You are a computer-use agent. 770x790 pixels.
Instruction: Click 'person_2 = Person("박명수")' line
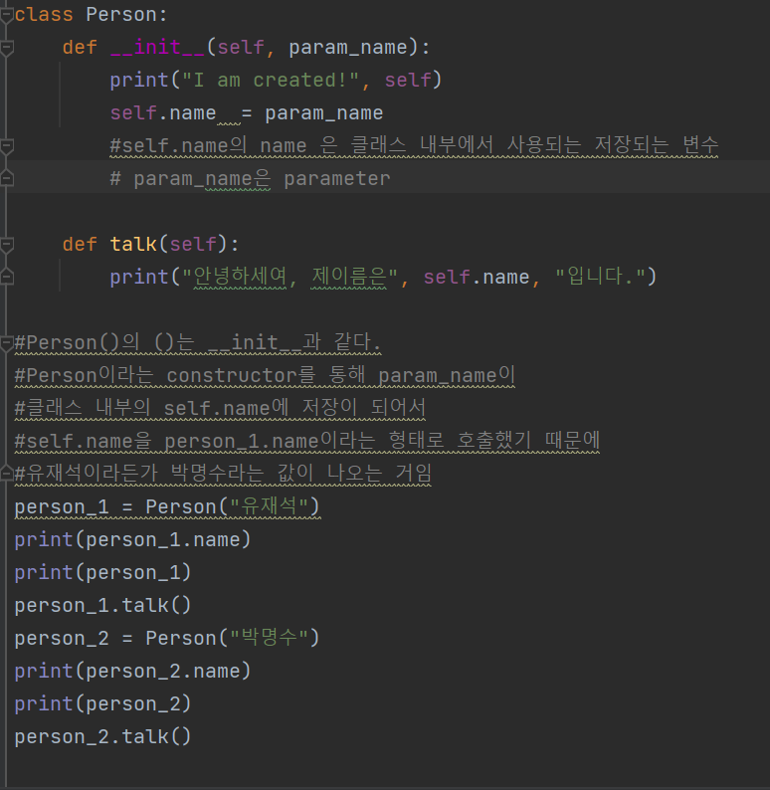coord(167,639)
